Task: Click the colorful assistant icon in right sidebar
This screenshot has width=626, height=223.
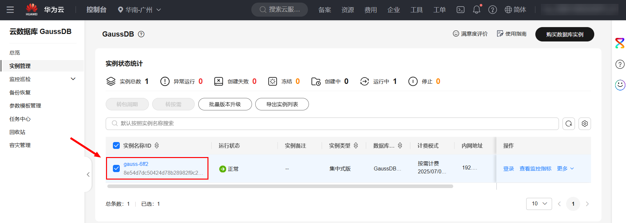Action: 620,43
